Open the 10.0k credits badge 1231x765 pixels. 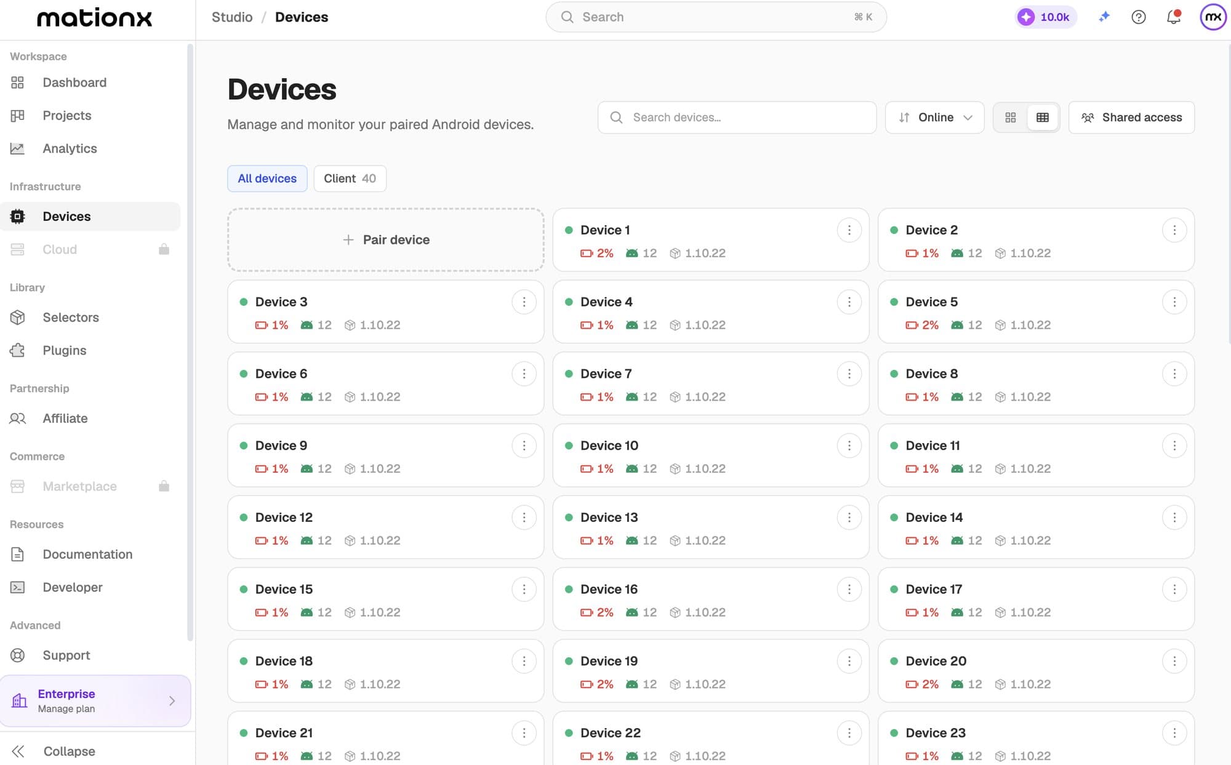(x=1046, y=17)
